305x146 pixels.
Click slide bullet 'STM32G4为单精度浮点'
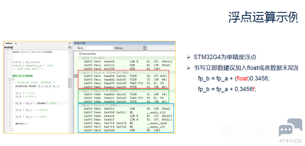[225, 57]
